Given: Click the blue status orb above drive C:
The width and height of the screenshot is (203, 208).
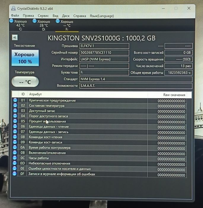Looking at the screenshot, I should [x=11, y=21].
